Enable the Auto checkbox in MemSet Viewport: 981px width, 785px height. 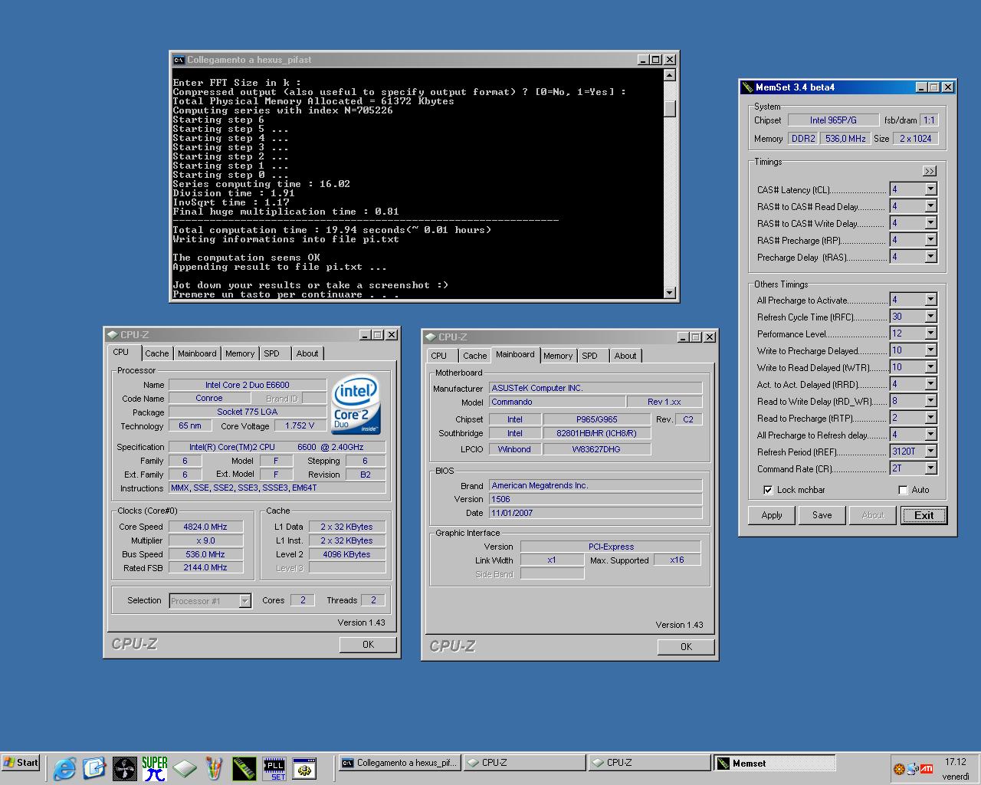tap(903, 490)
